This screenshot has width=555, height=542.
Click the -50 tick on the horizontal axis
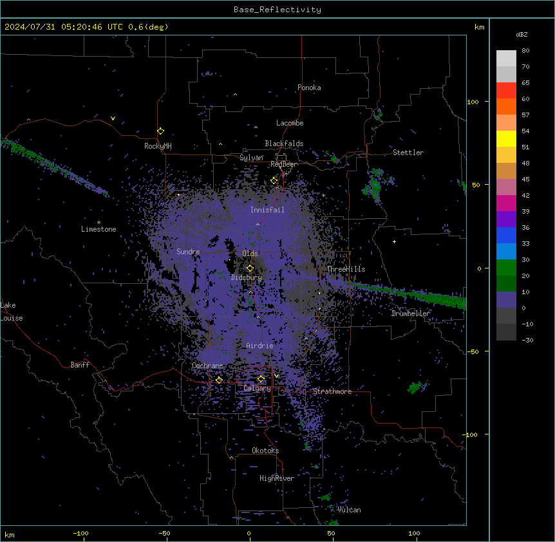(x=164, y=533)
